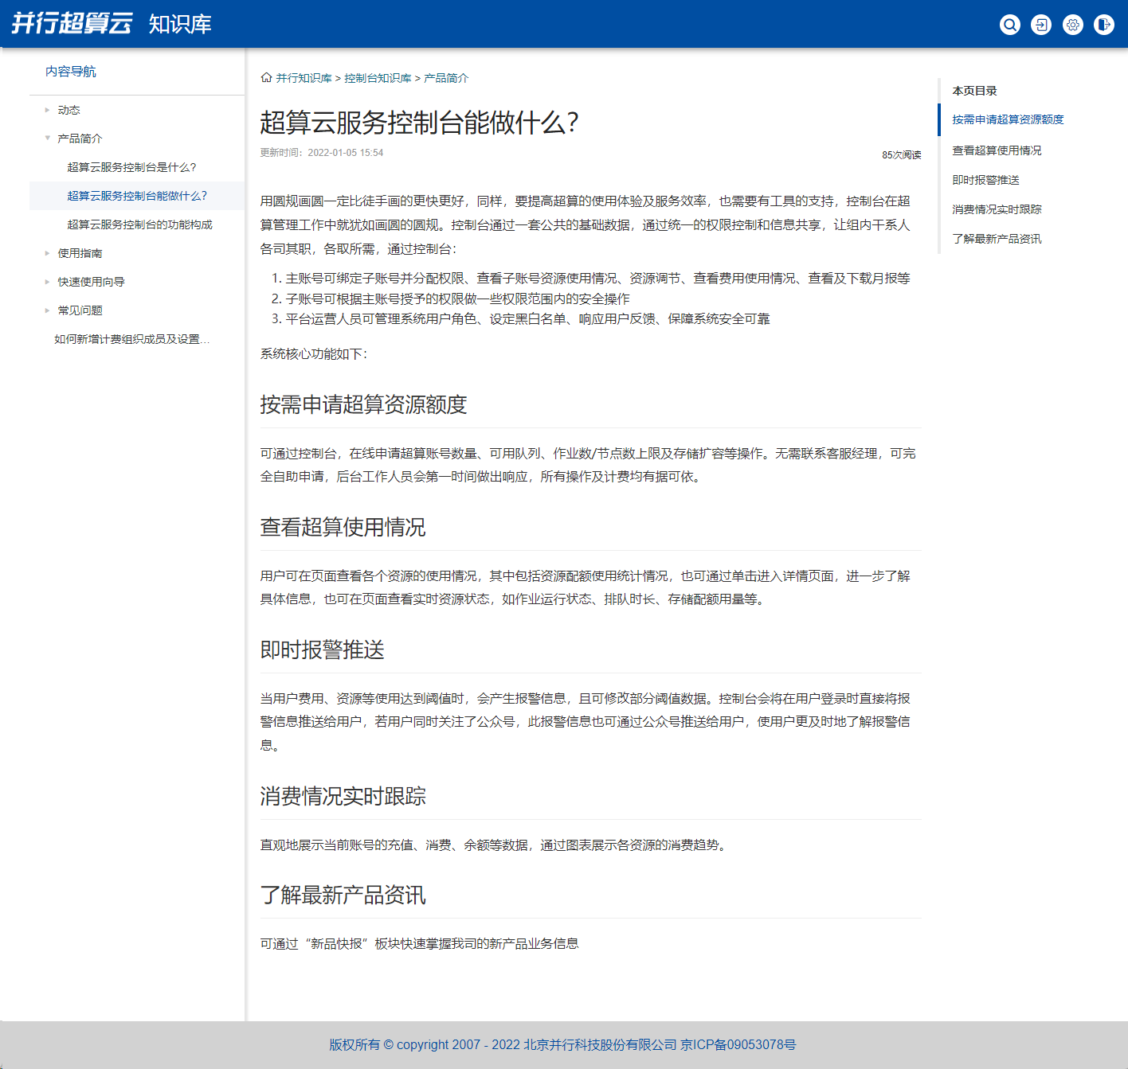Click the 消费情况实时跟踪 section heading
Screen dimensions: 1128x1069
pyautogui.click(x=343, y=796)
